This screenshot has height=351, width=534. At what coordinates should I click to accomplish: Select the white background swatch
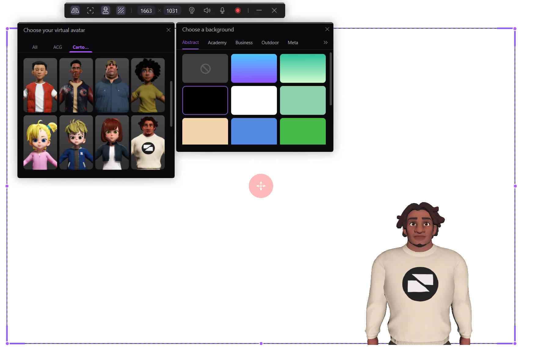pos(254,100)
